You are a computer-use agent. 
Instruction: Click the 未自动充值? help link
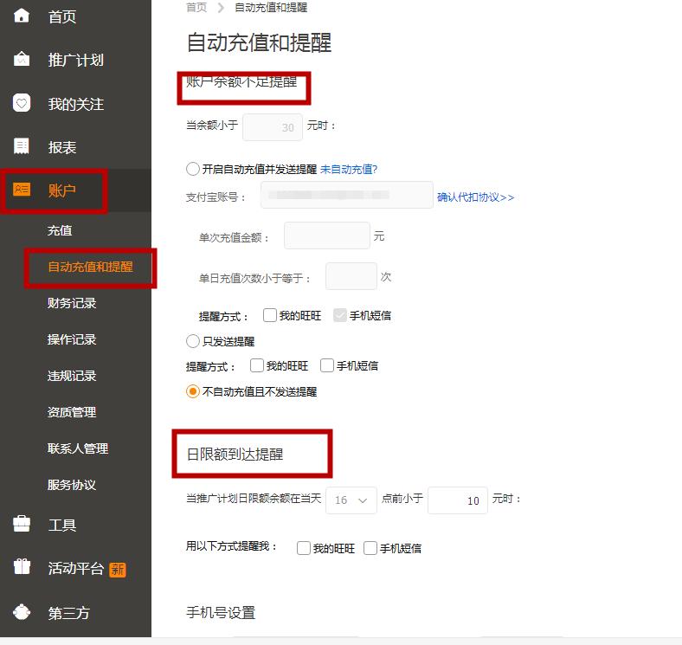tap(349, 170)
